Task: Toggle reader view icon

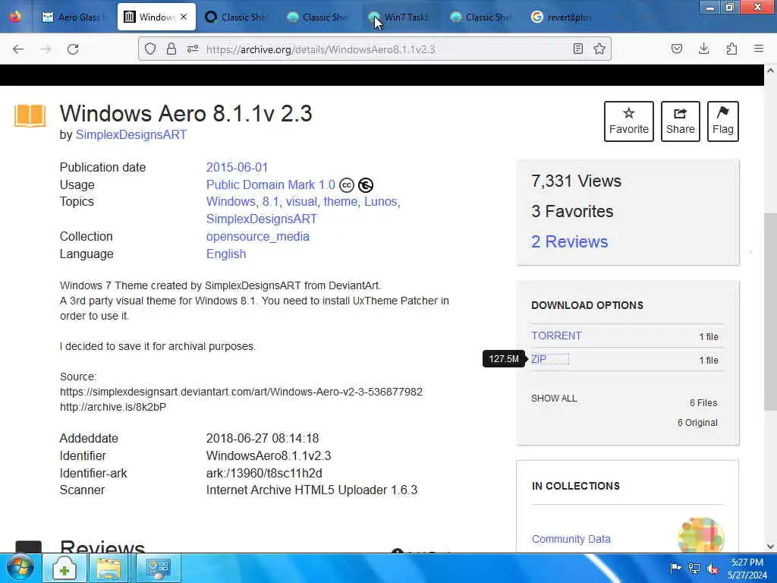Action: click(577, 49)
